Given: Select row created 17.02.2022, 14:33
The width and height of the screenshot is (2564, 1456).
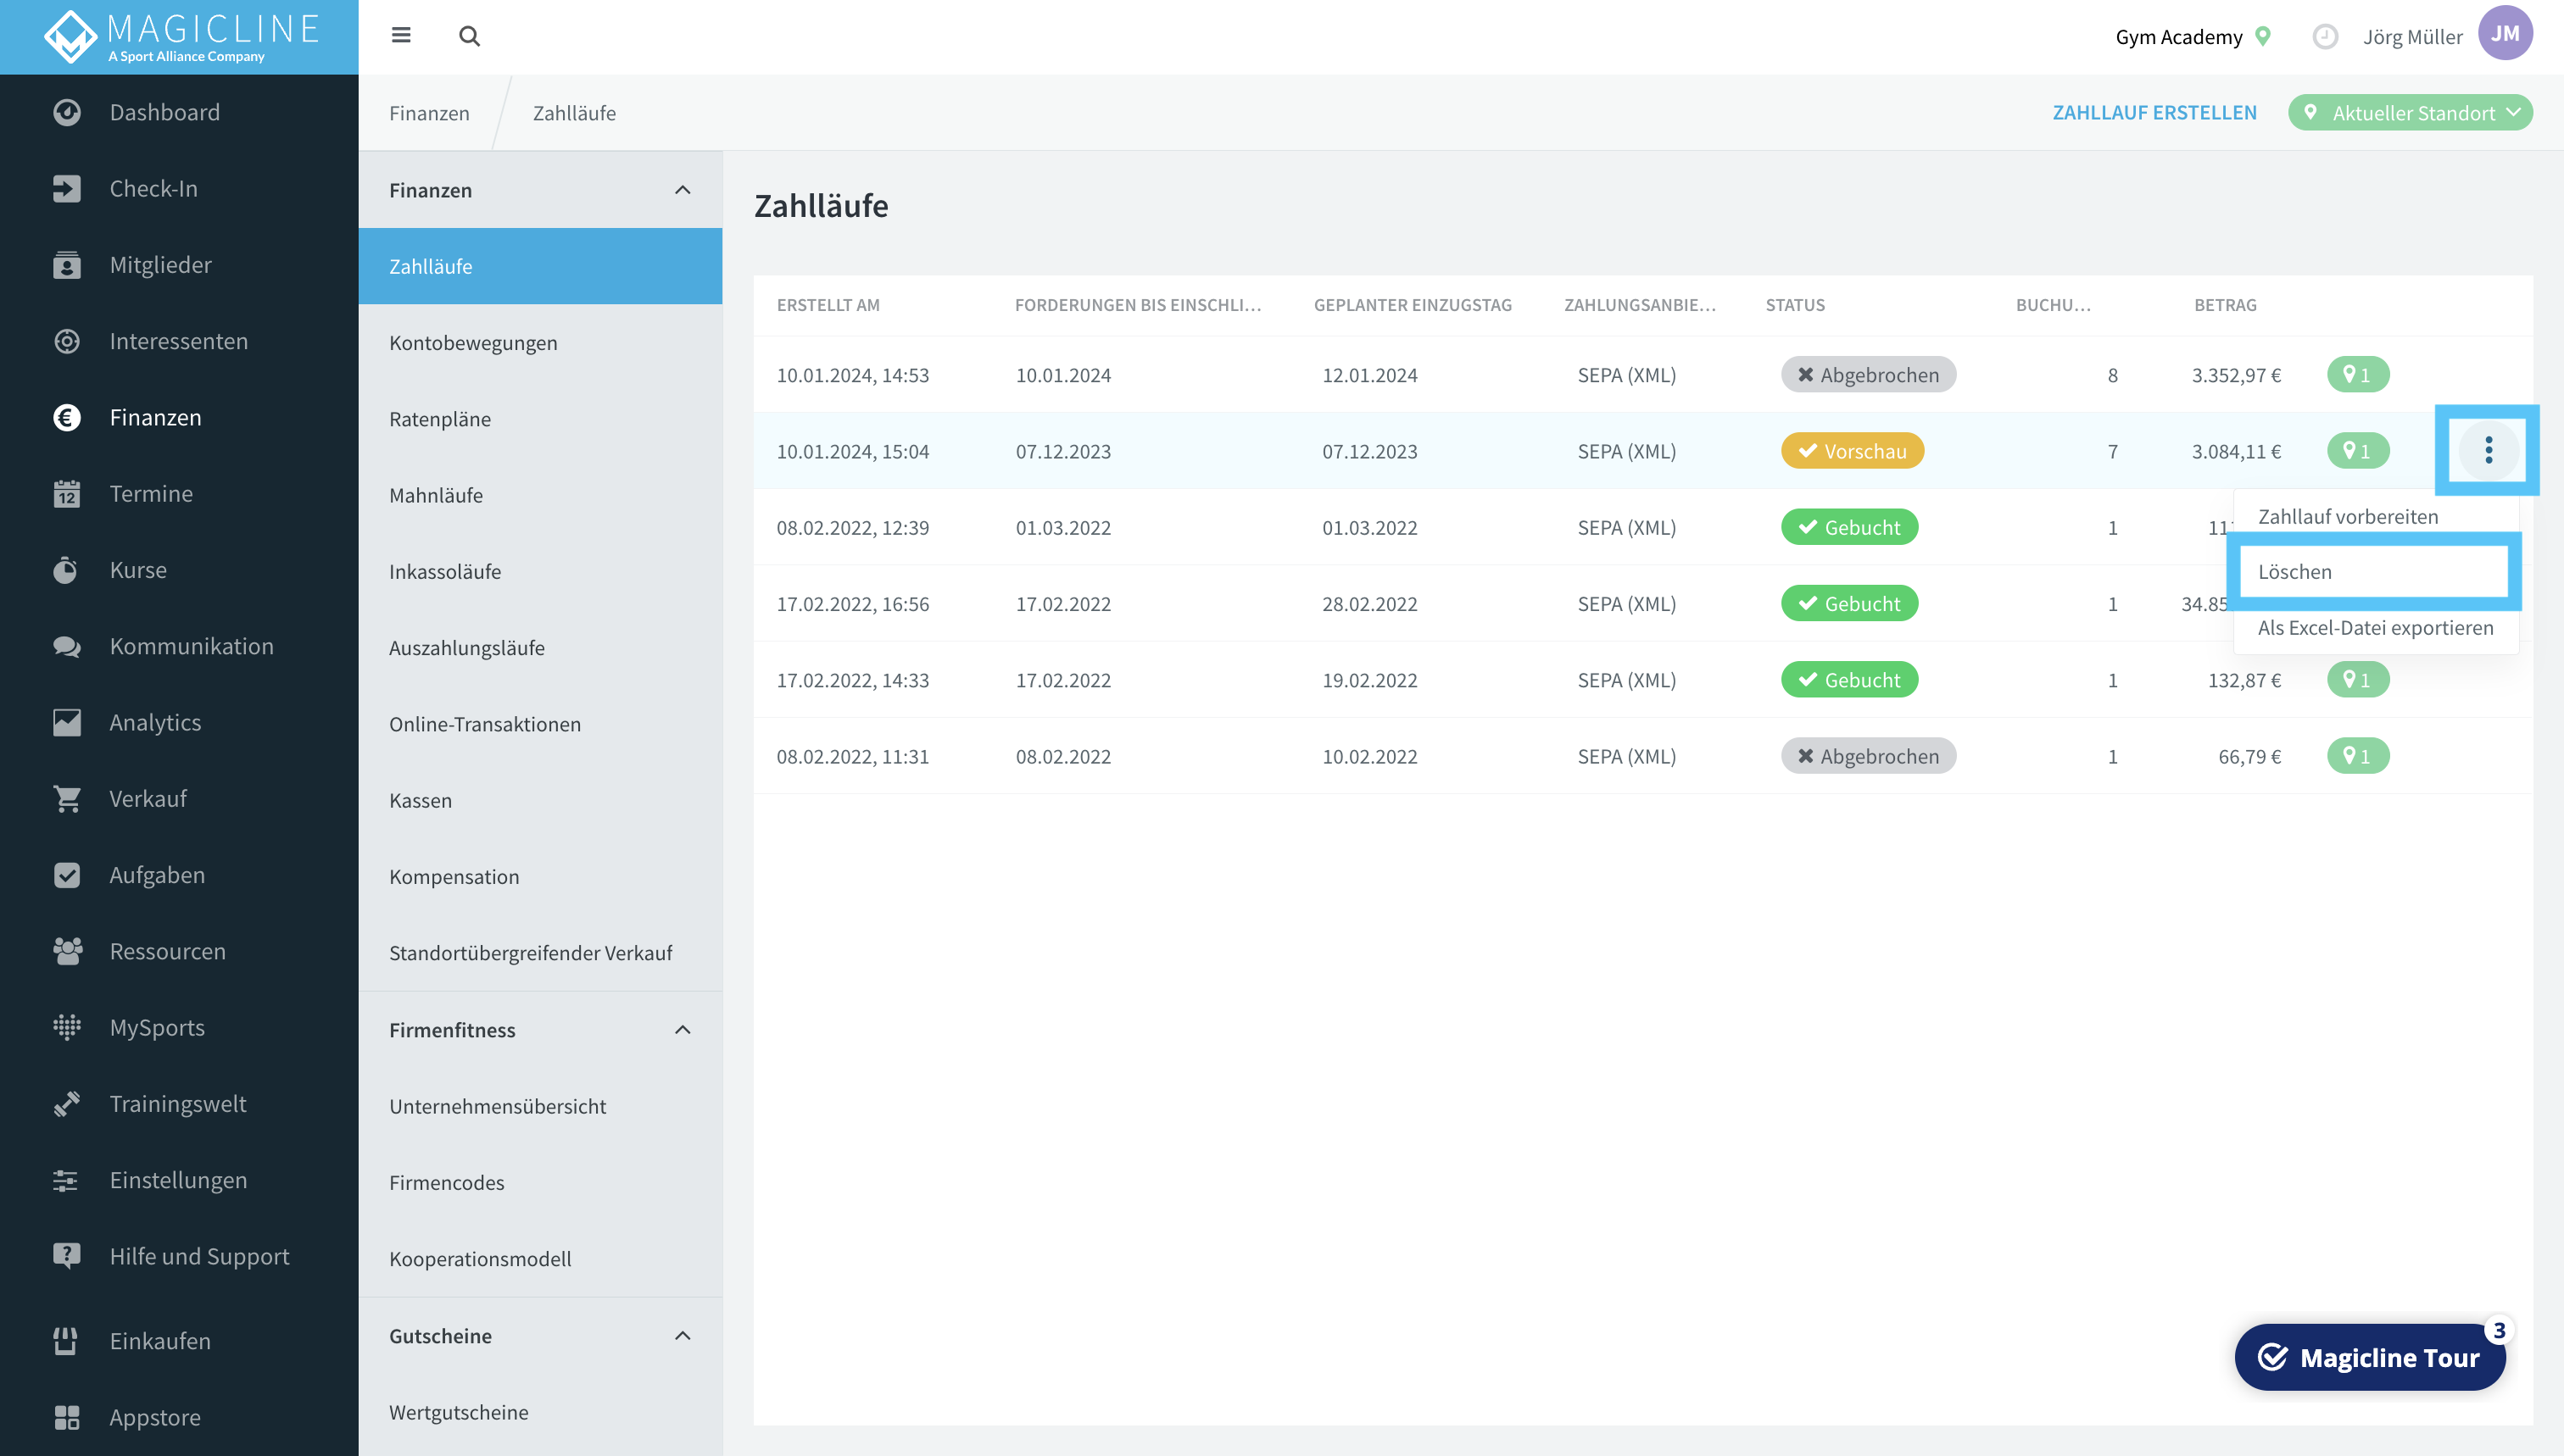Looking at the screenshot, I should coord(1642,680).
